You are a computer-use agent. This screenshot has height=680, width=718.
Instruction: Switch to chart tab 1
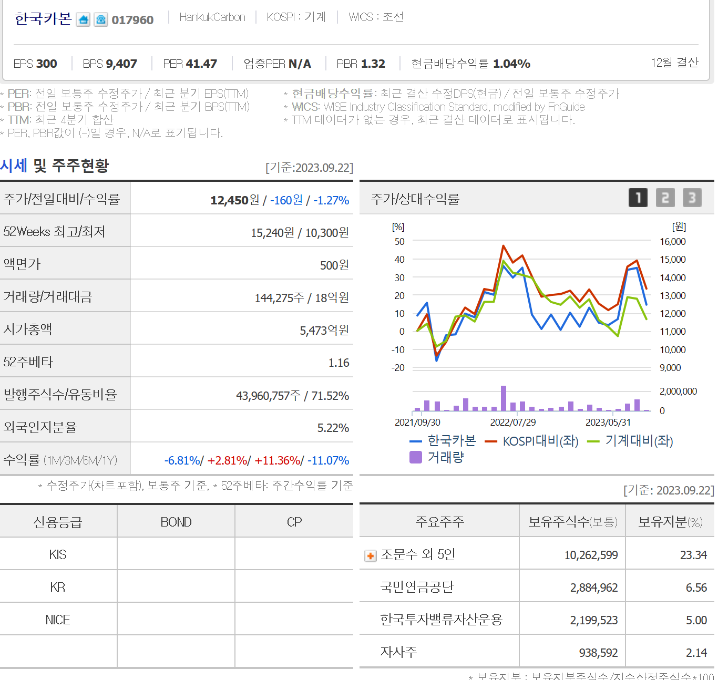638,198
